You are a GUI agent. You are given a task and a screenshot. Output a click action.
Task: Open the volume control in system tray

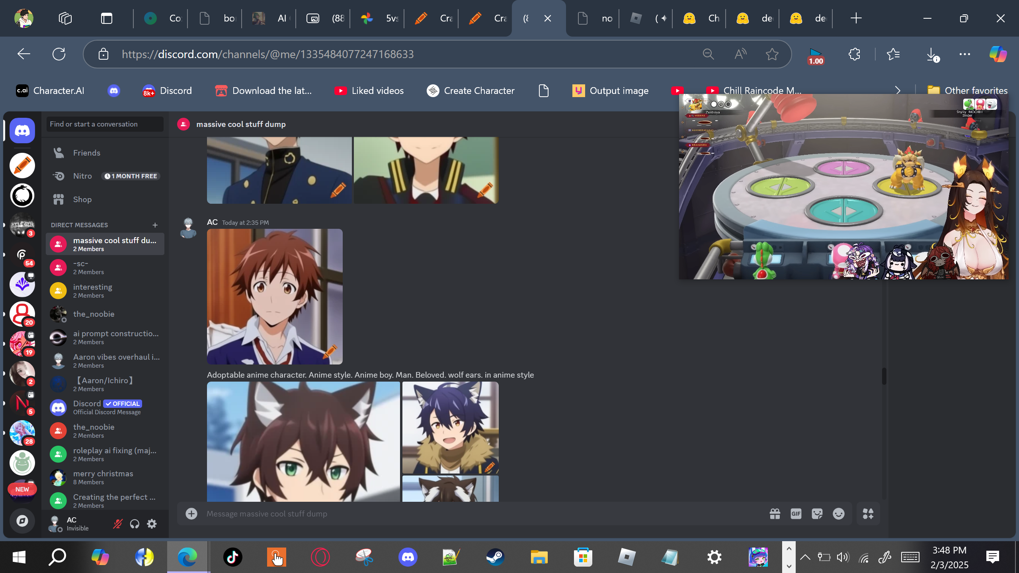coord(843,557)
